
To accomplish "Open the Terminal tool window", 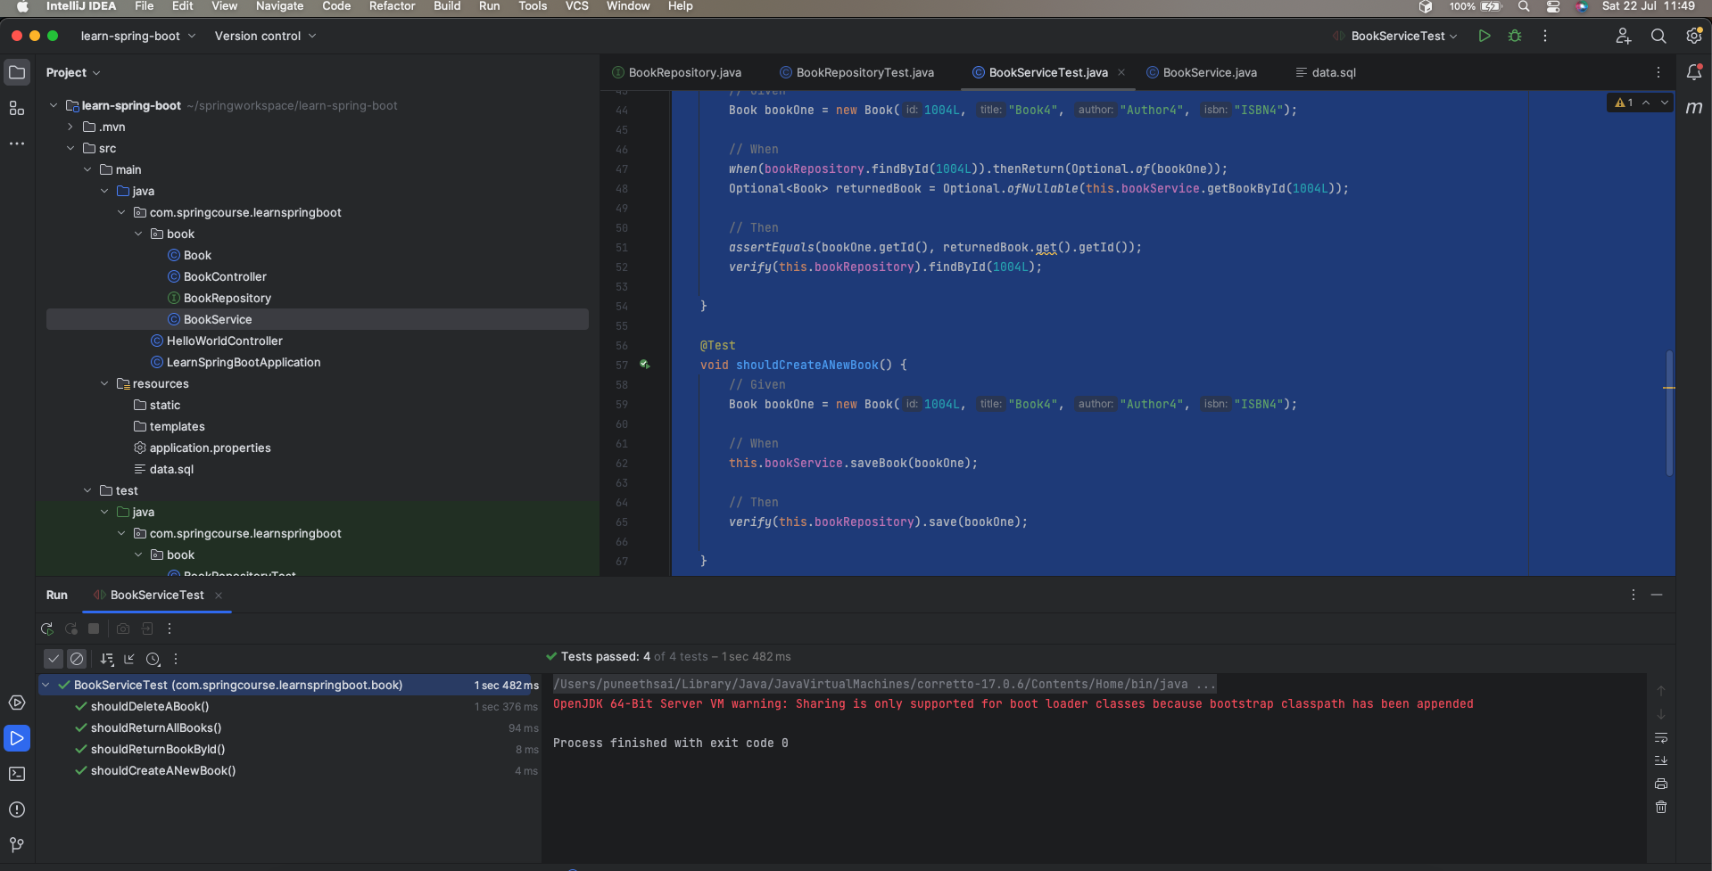I will (17, 774).
